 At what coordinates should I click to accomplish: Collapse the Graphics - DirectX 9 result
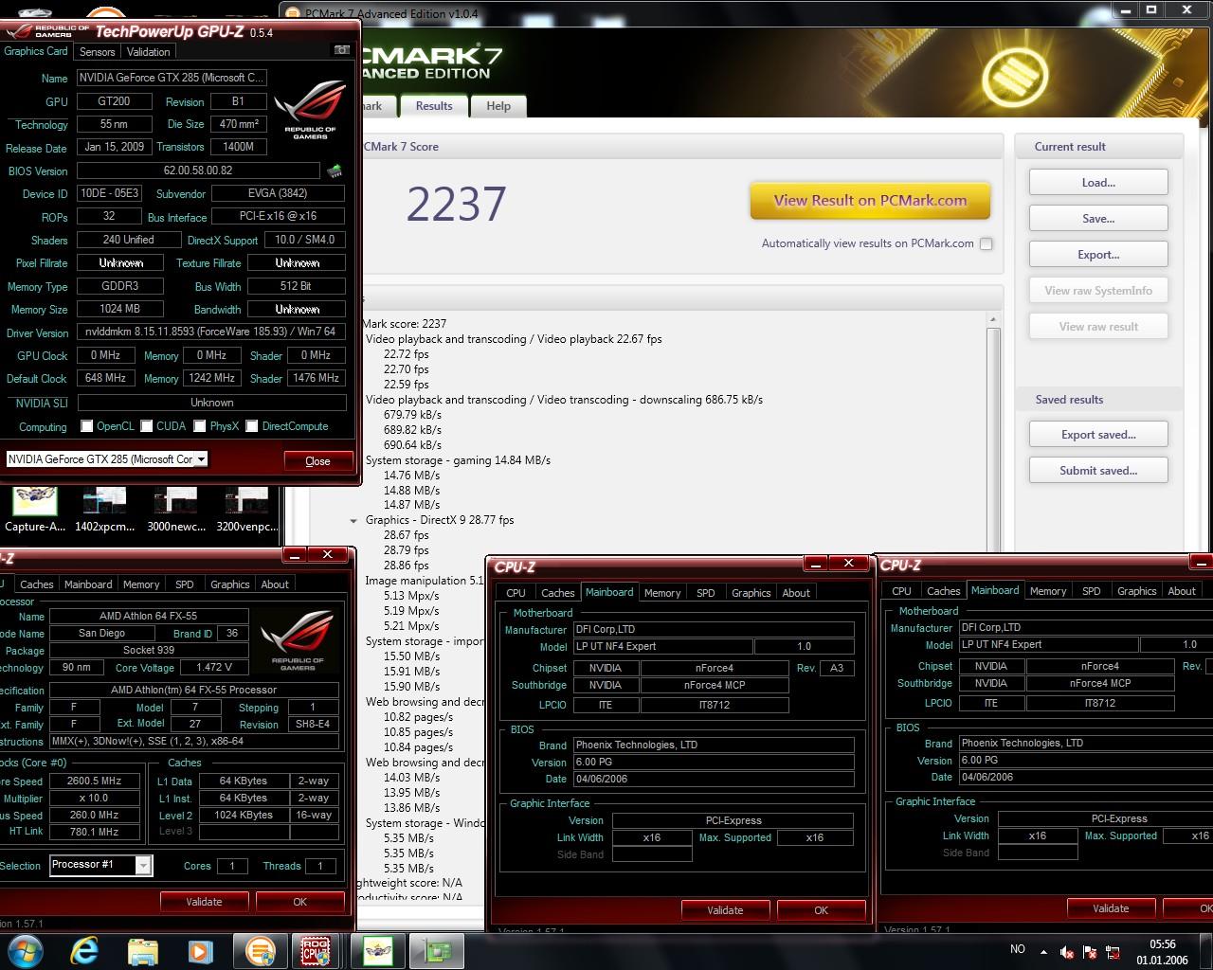pyautogui.click(x=353, y=520)
